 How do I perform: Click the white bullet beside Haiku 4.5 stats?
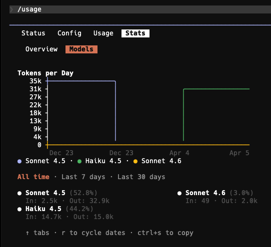(x=19, y=210)
